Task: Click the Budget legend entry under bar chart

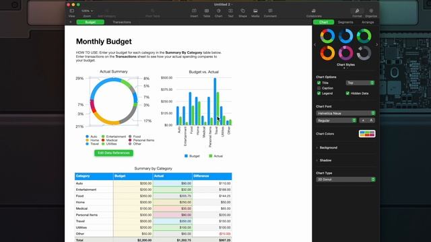Action: [192, 156]
